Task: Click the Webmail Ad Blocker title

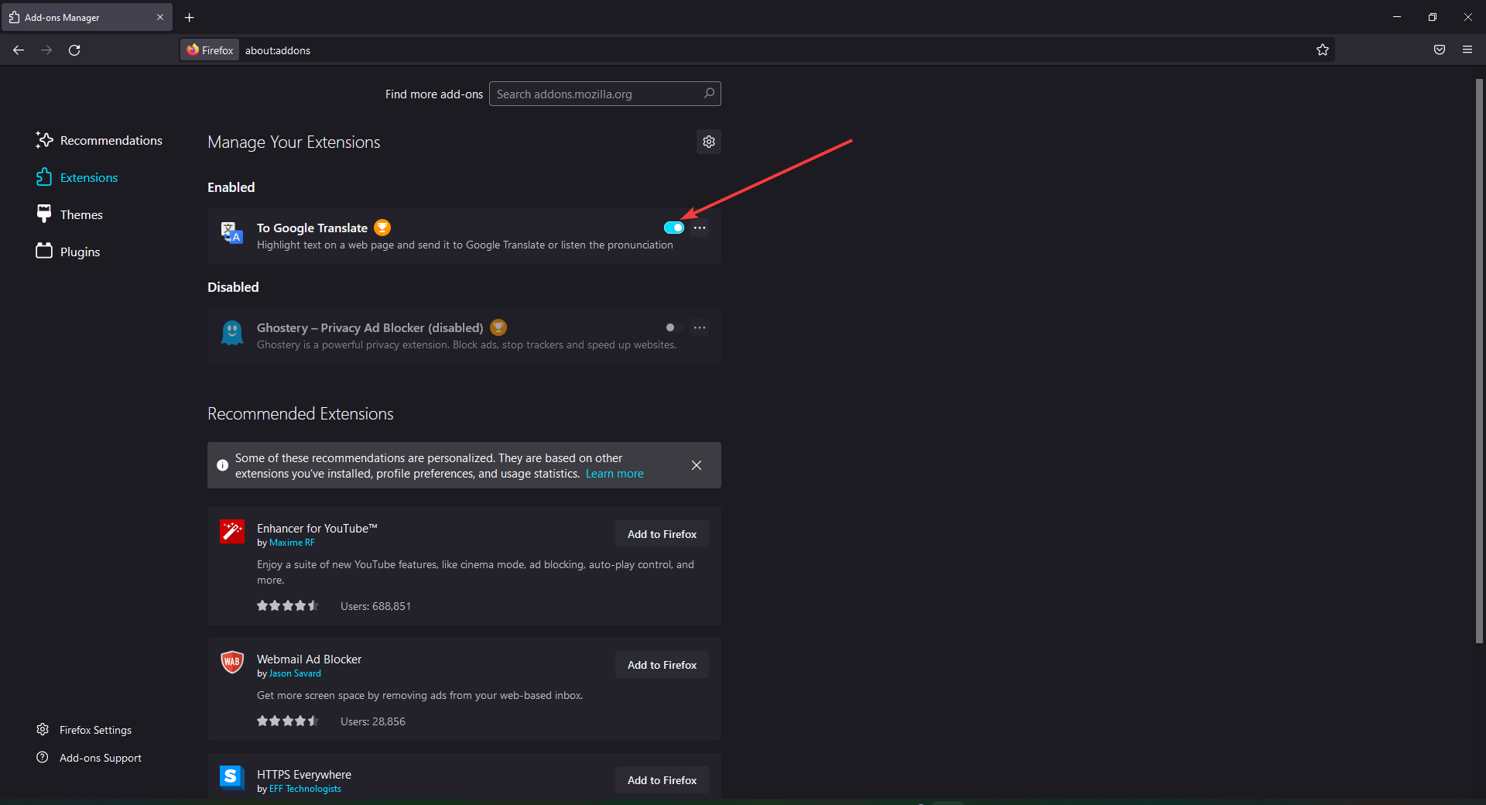Action: [x=309, y=659]
